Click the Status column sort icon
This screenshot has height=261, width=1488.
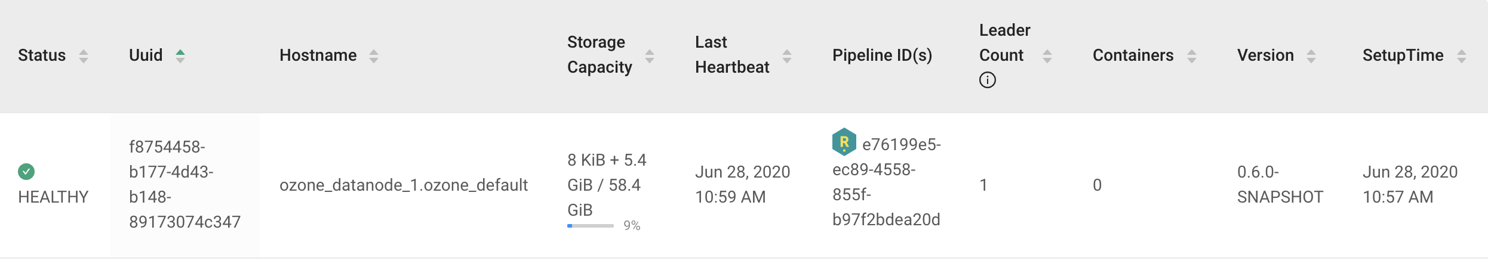coord(84,56)
